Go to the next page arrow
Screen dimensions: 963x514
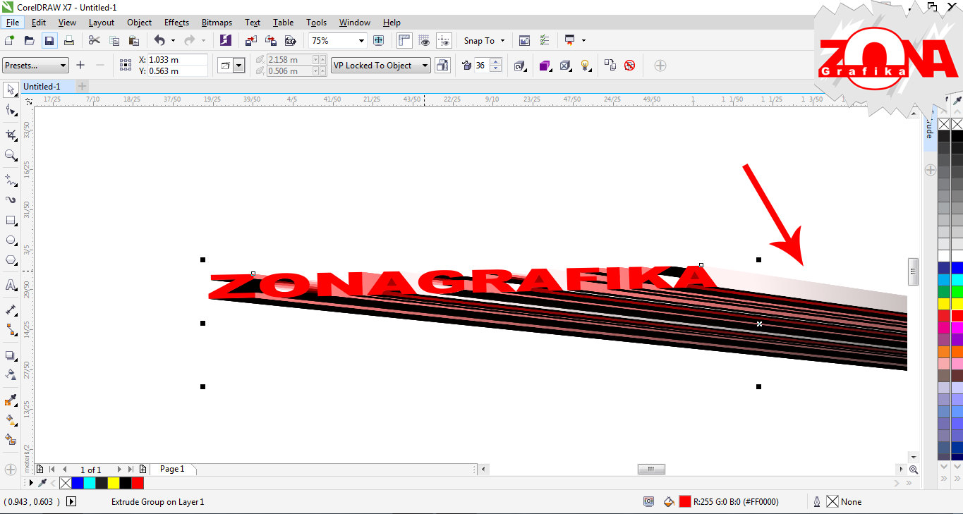[119, 469]
